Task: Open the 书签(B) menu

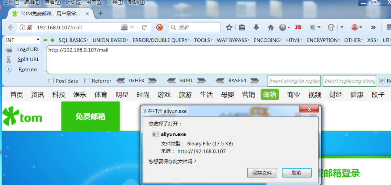Action: coord(94,3)
